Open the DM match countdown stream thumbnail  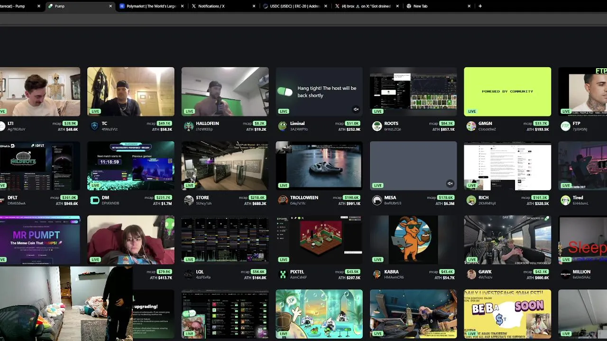tap(130, 166)
